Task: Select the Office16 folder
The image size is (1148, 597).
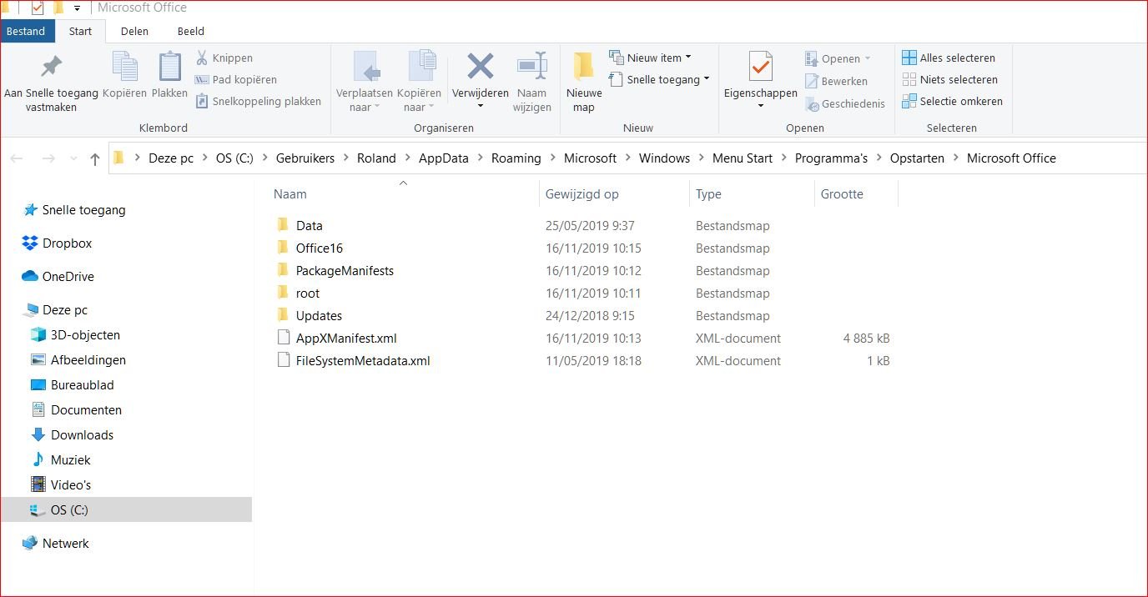Action: pyautogui.click(x=319, y=248)
